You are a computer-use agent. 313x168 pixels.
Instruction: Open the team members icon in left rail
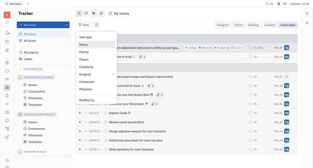pos(7,79)
